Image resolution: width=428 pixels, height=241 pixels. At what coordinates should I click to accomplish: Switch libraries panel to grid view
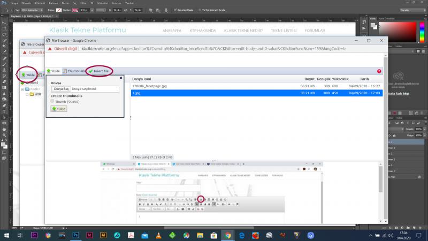tap(418, 51)
